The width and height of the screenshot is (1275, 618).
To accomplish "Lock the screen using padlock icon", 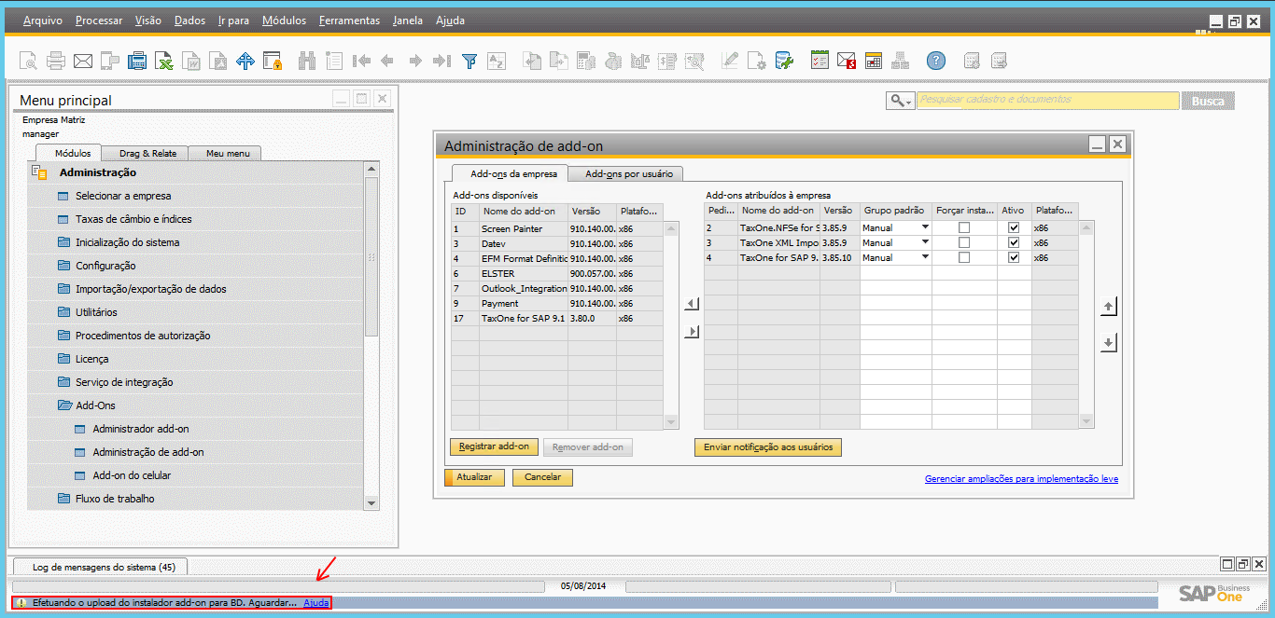I will coord(273,62).
